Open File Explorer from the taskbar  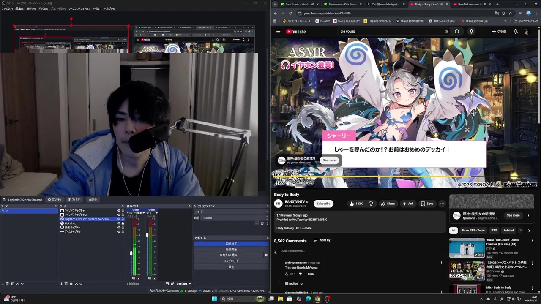pyautogui.click(x=280, y=299)
